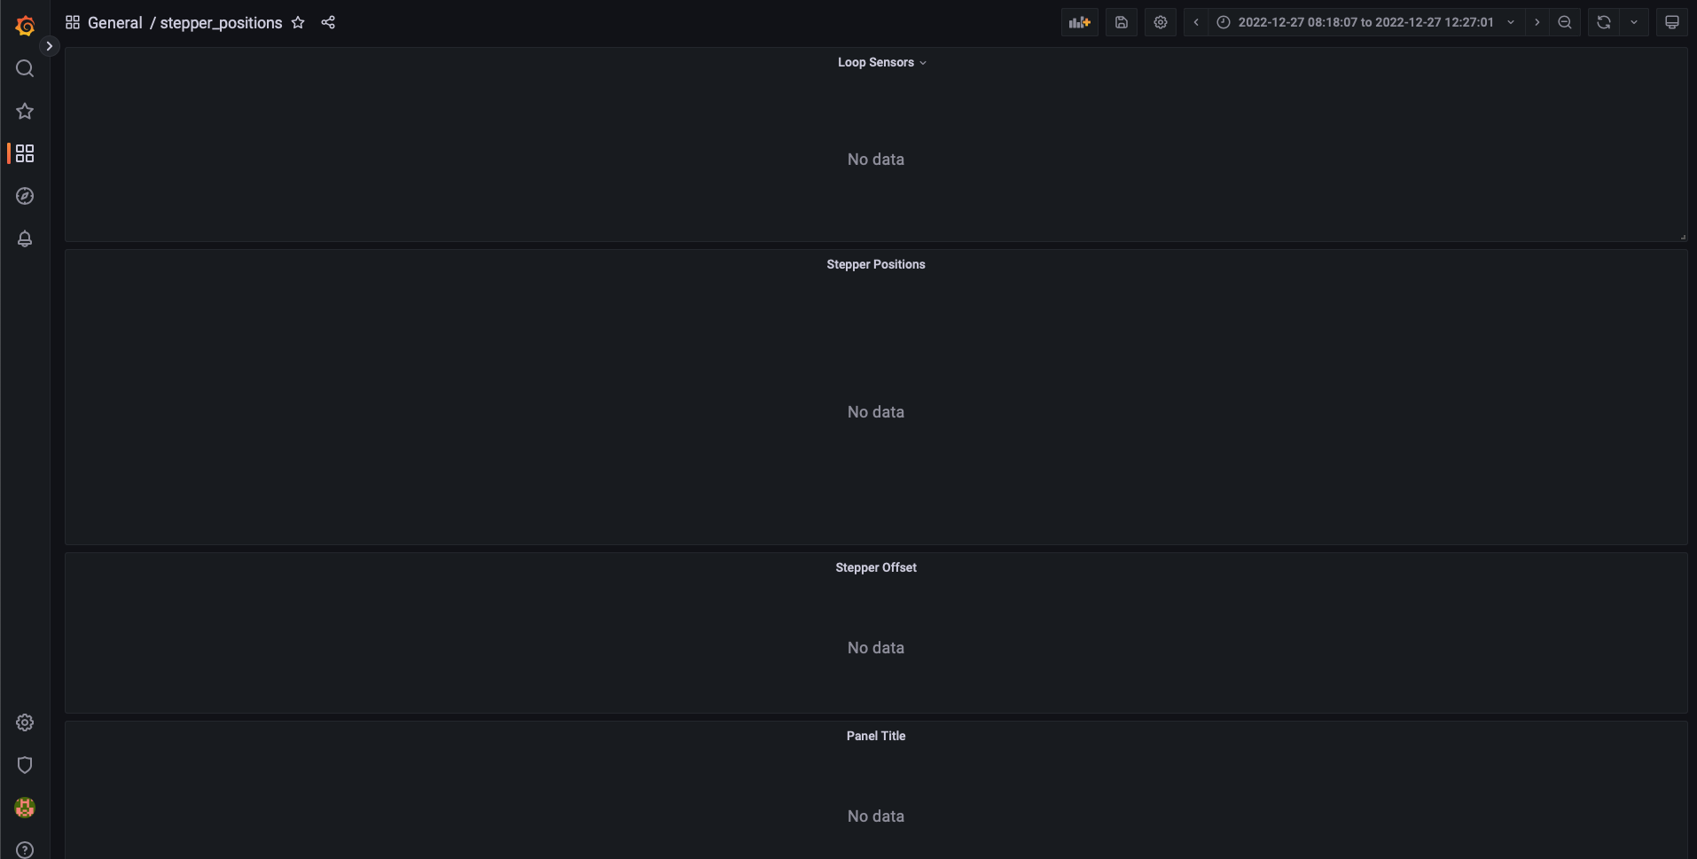Expand the left navigation sidebar

click(49, 45)
